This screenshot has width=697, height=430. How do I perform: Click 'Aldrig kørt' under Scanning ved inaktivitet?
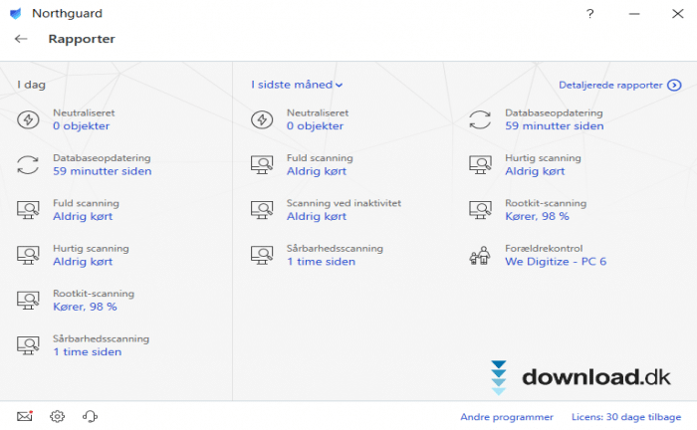click(x=317, y=216)
